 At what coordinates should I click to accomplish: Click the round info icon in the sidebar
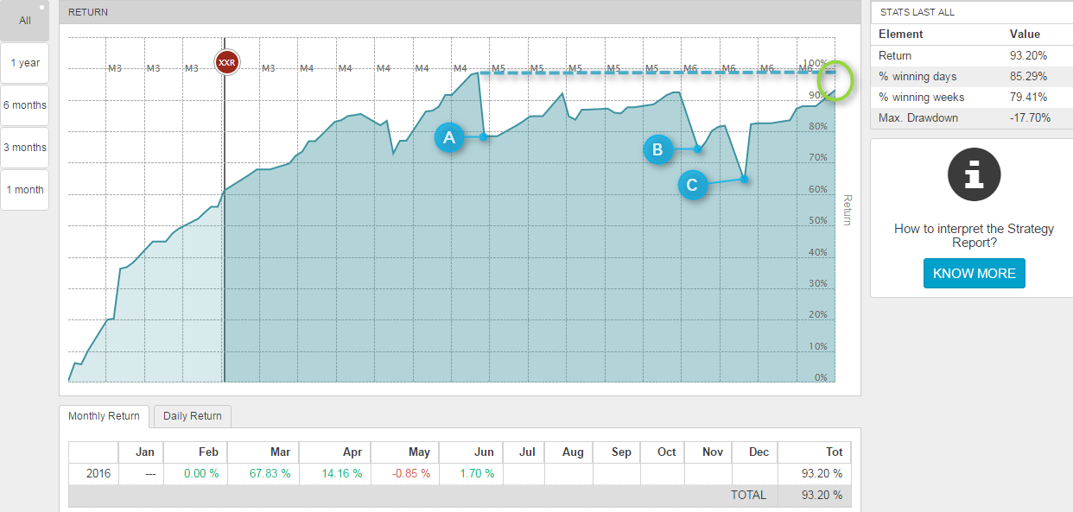(974, 174)
